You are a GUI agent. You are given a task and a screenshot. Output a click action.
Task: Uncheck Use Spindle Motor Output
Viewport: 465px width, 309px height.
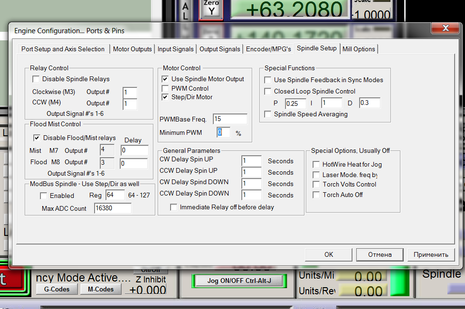click(x=165, y=79)
